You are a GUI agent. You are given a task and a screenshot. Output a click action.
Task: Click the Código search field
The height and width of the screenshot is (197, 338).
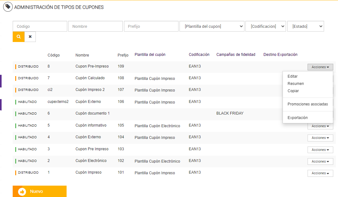coord(40,27)
